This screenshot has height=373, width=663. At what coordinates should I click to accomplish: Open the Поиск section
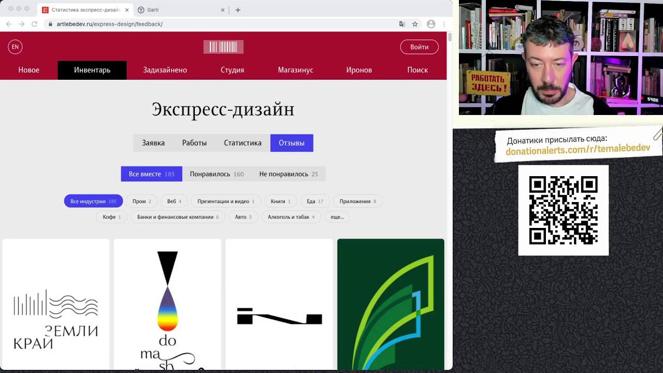tap(417, 70)
